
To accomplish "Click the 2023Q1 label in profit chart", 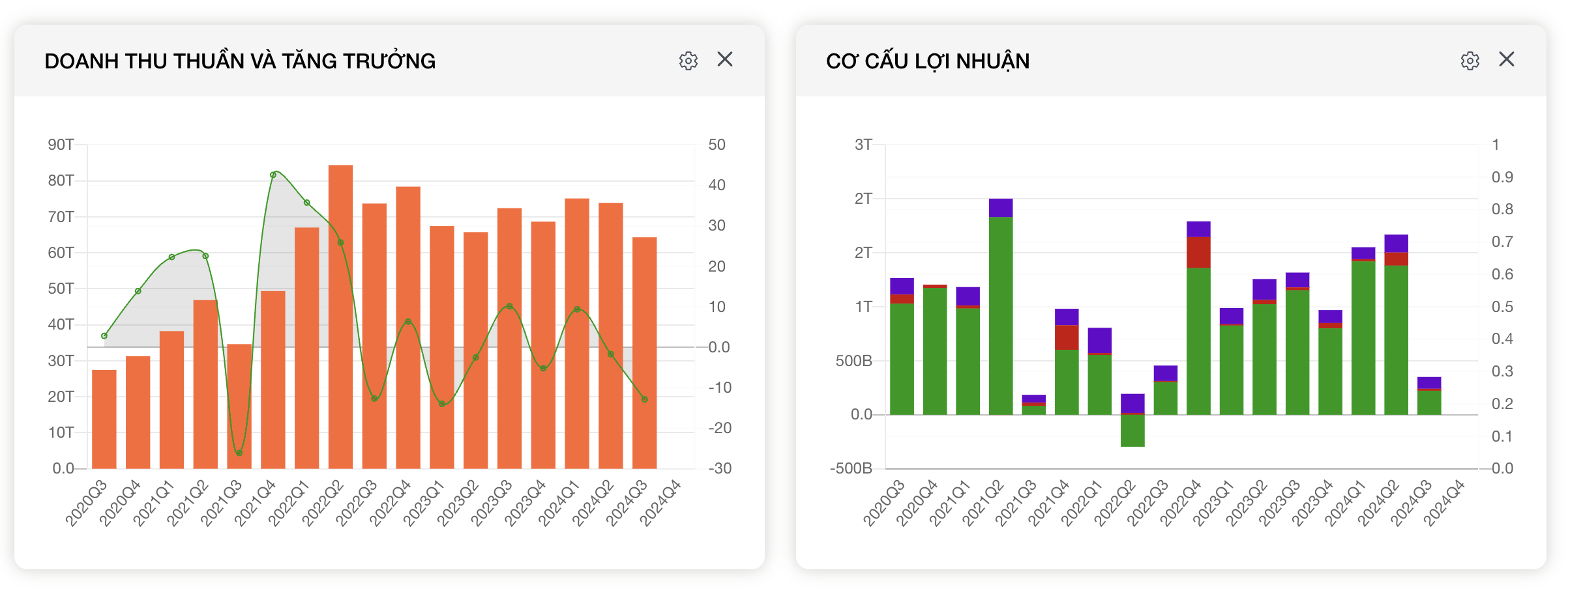I will [1213, 503].
